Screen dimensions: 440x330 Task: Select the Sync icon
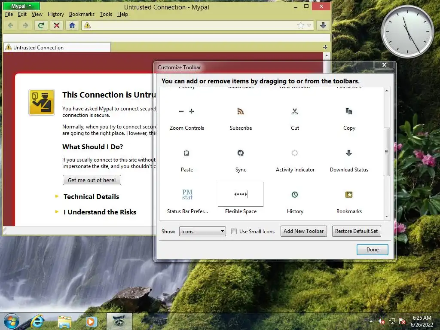pos(241,153)
